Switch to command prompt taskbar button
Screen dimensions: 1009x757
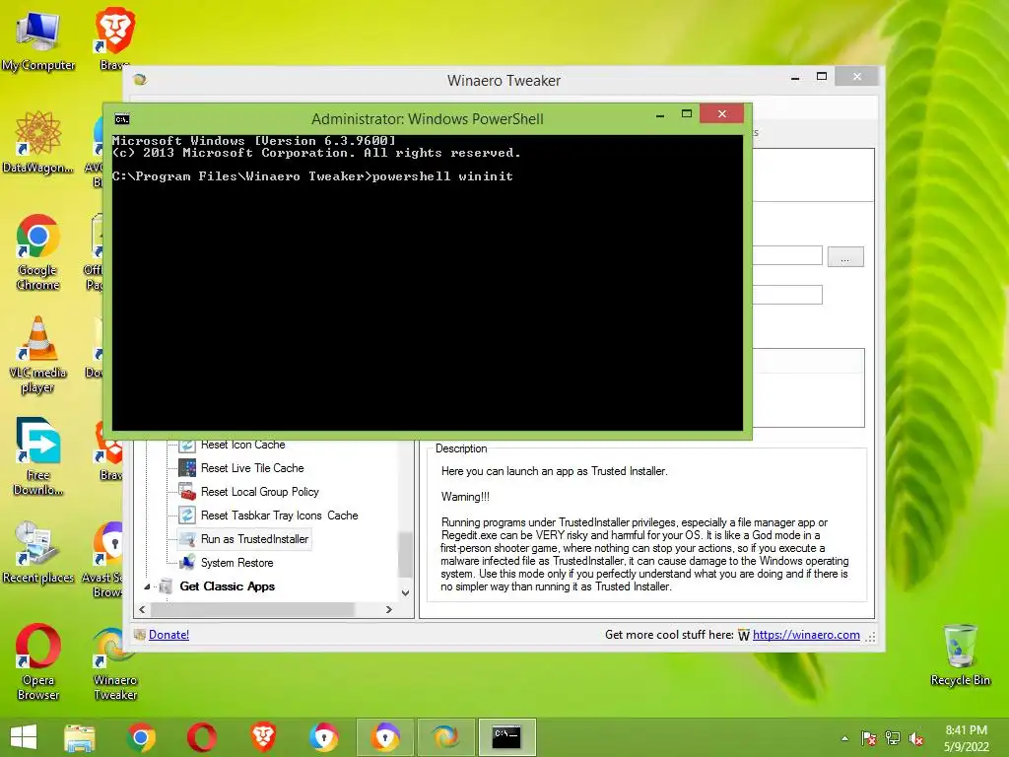coord(507,737)
